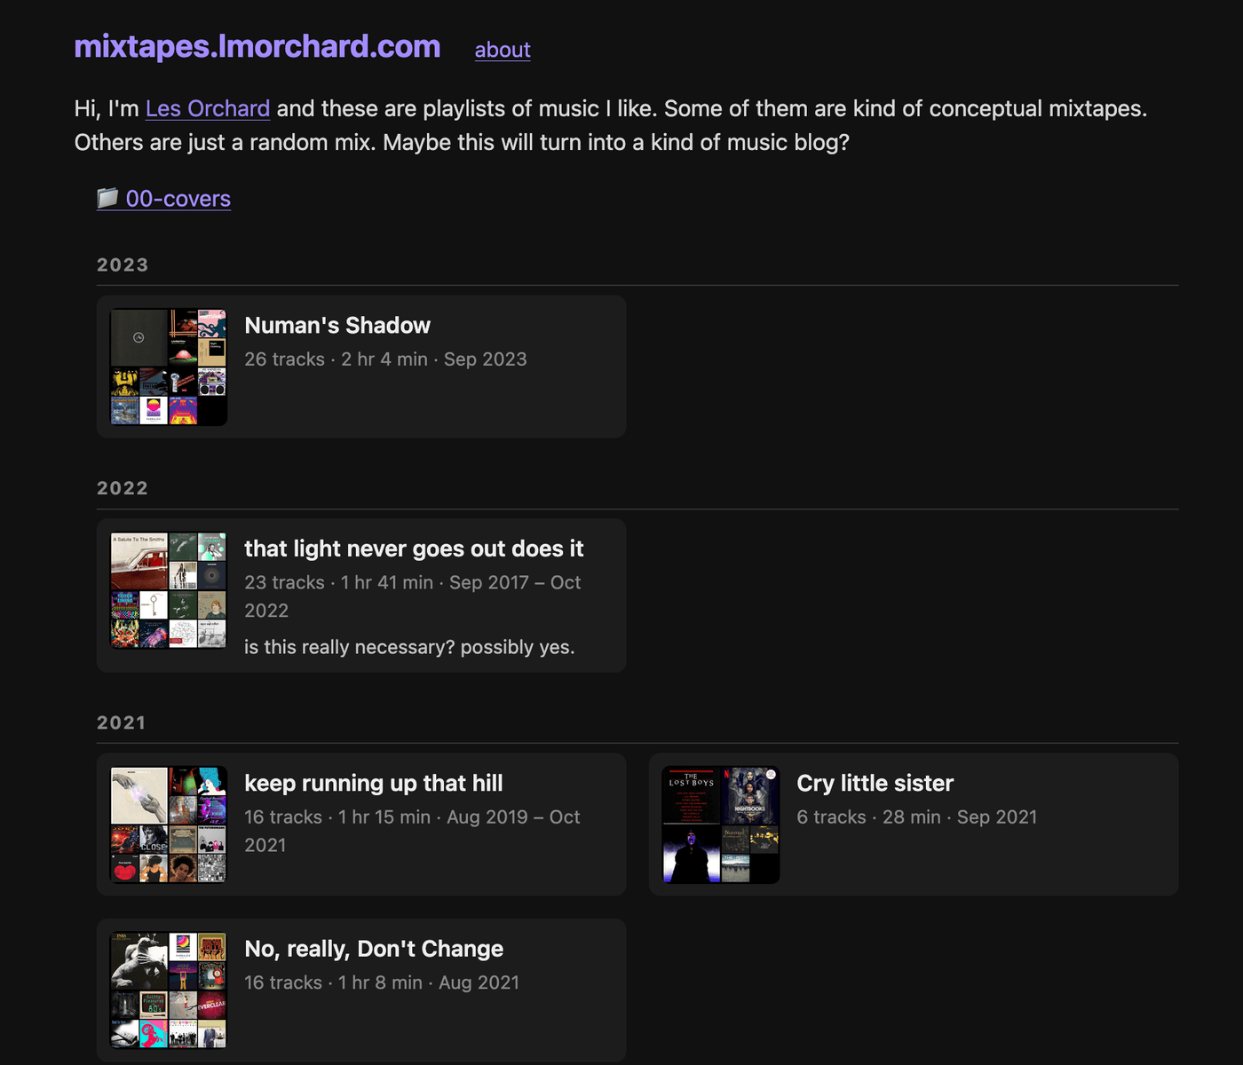The image size is (1243, 1065).
Task: Open the about page link
Action: click(503, 50)
